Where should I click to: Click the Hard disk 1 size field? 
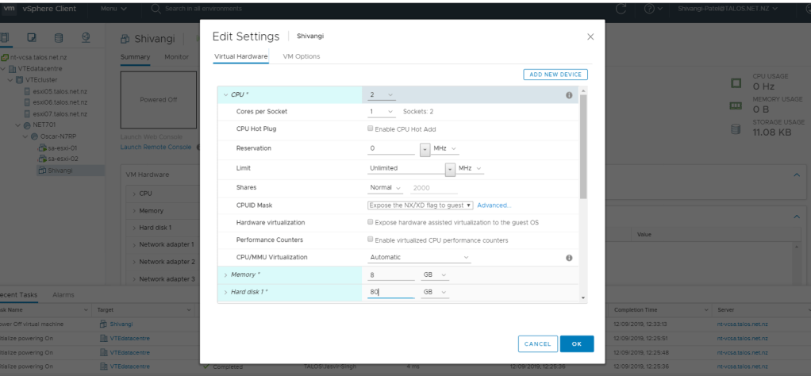pos(391,292)
